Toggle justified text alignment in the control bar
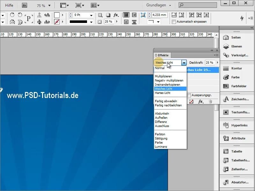The width and height of the screenshot is (255, 191). click(x=126, y=15)
